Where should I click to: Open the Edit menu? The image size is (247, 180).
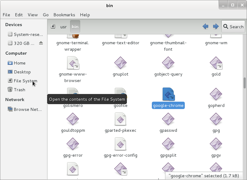(19, 15)
